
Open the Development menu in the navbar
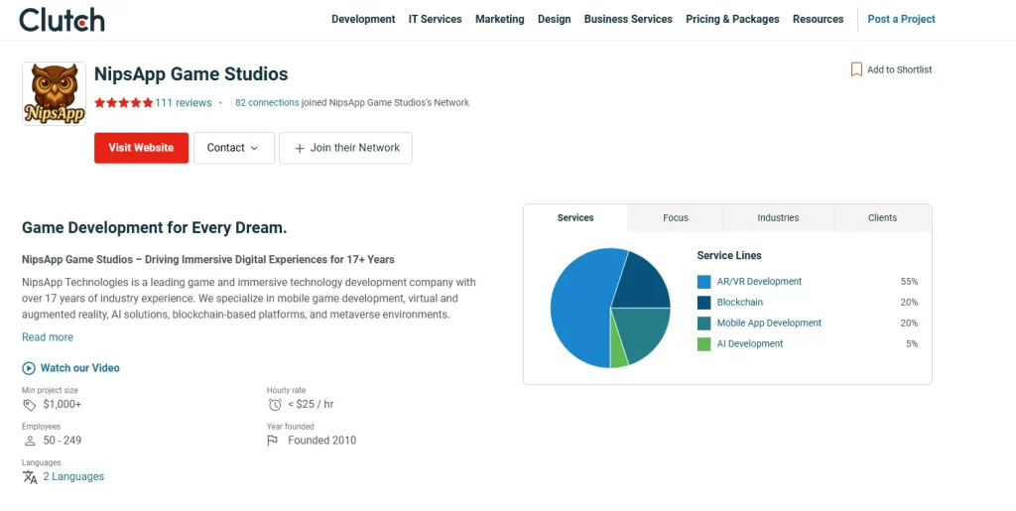coord(363,19)
